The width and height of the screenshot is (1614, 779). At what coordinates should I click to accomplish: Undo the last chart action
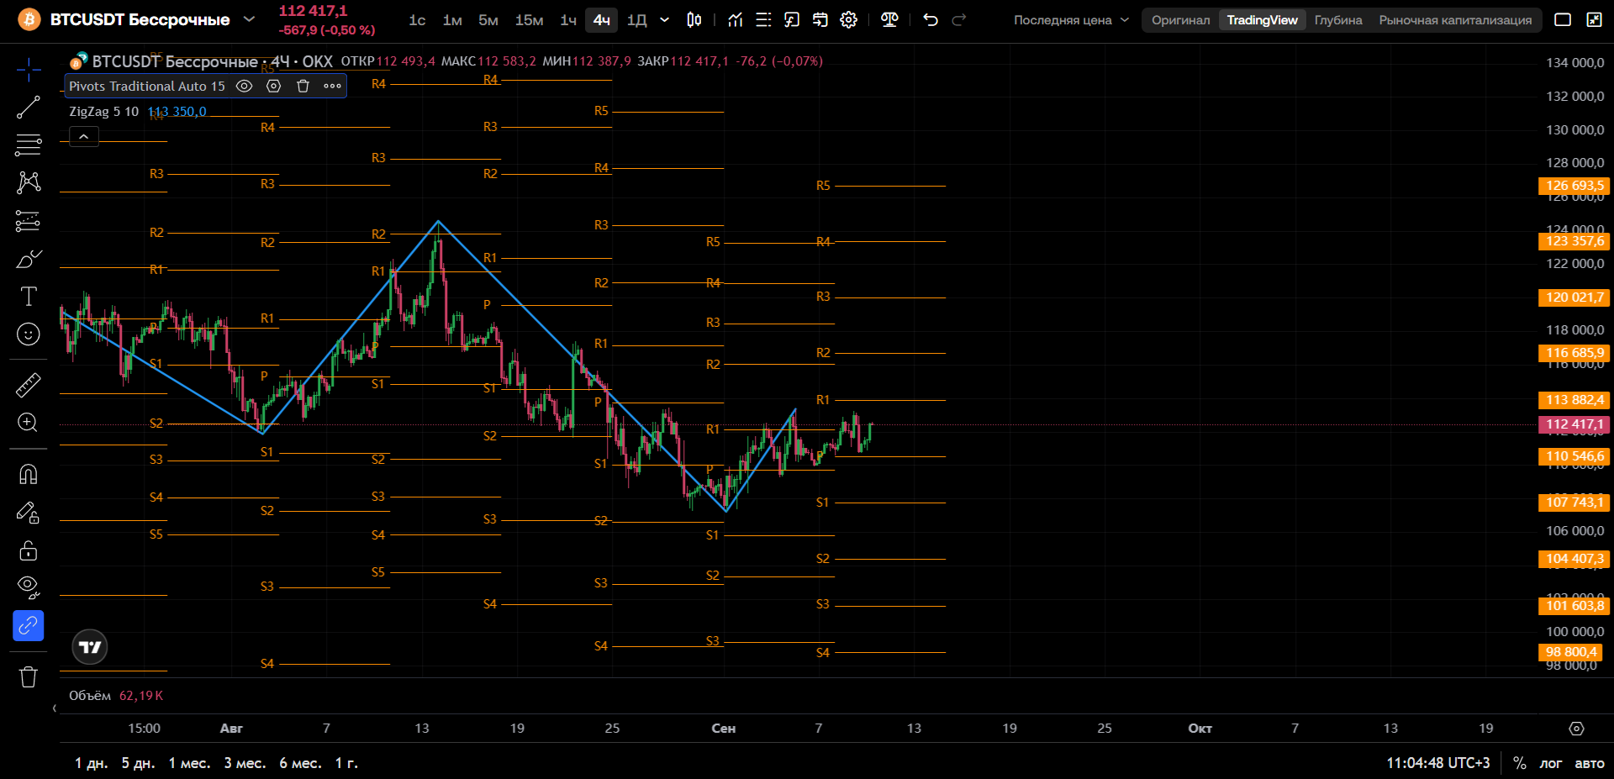(931, 19)
